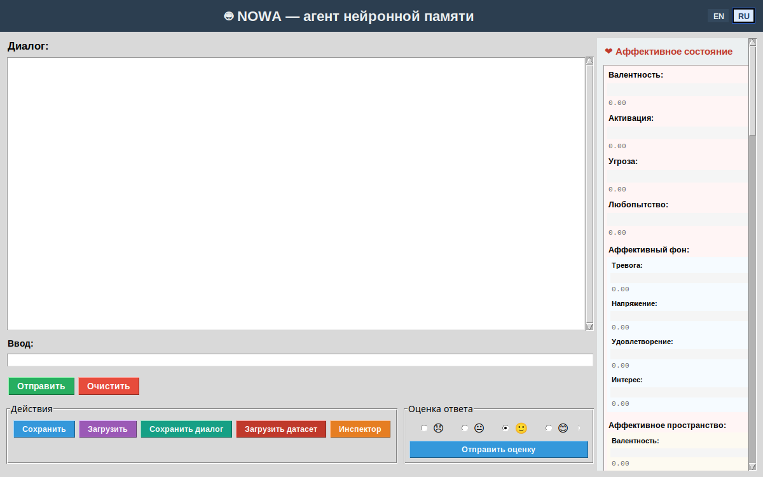Click the 0.00 value under Любопытство
This screenshot has width=763, height=477.
[x=617, y=233]
